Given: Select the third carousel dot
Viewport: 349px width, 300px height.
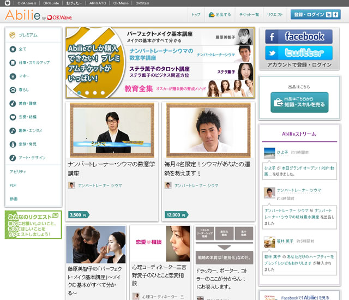Looking at the screenshot, I should 87,93.
